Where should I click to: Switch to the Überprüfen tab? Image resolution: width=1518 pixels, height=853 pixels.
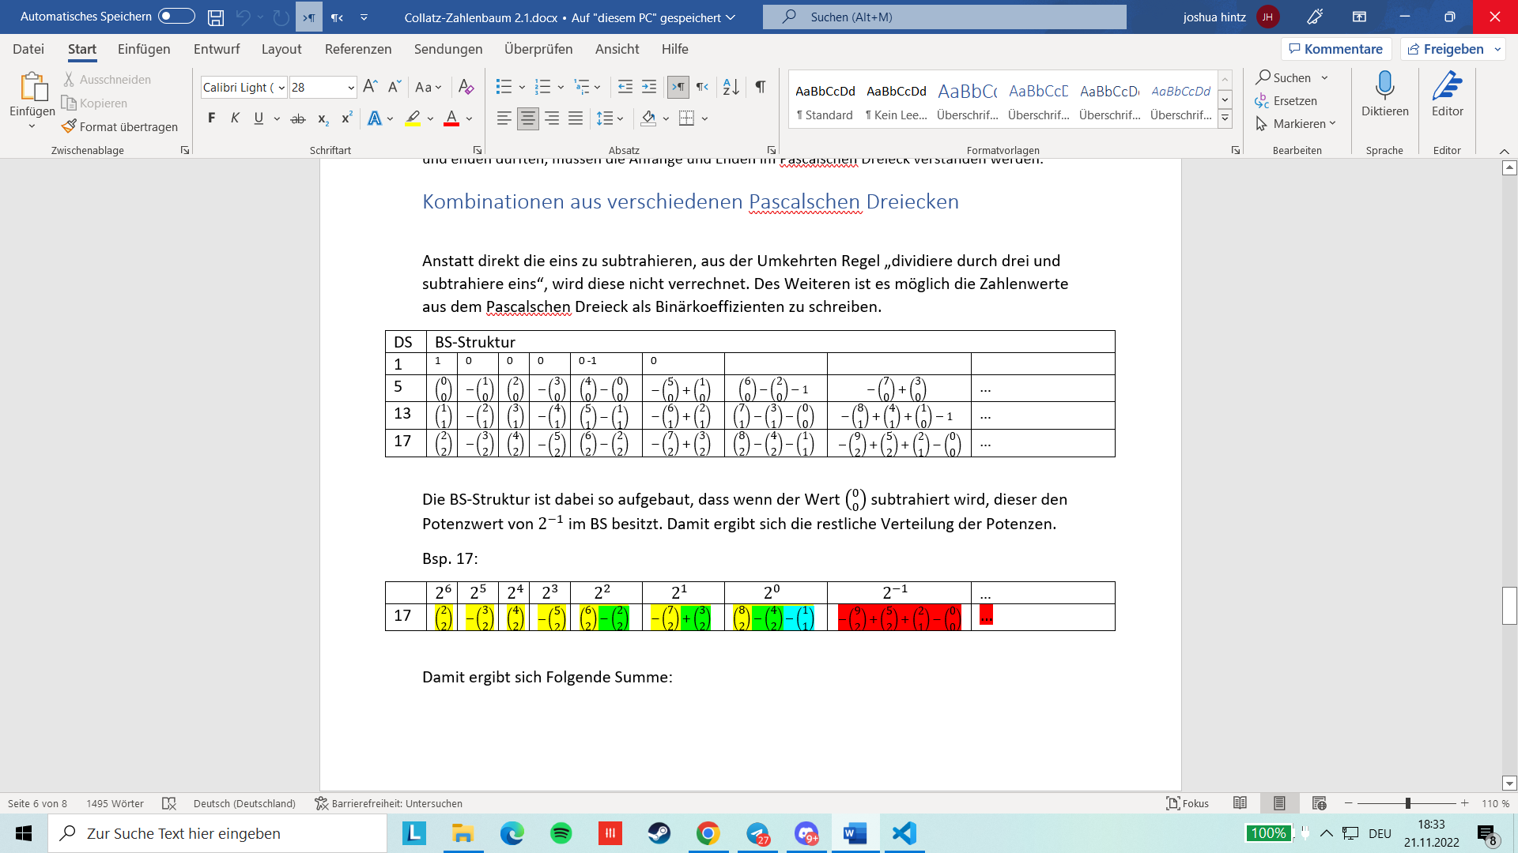[x=538, y=49]
